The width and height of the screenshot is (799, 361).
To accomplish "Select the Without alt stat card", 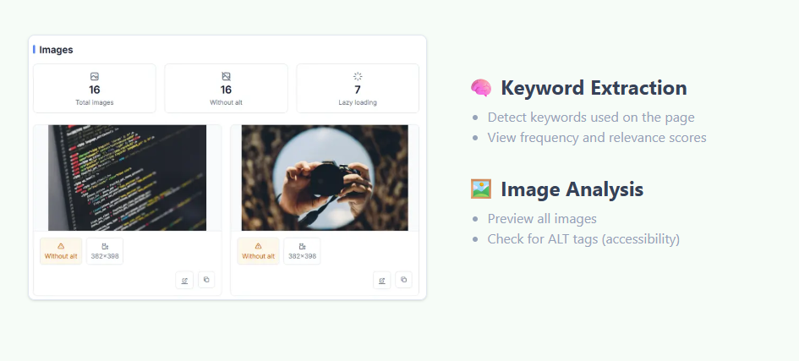I will coord(227,88).
